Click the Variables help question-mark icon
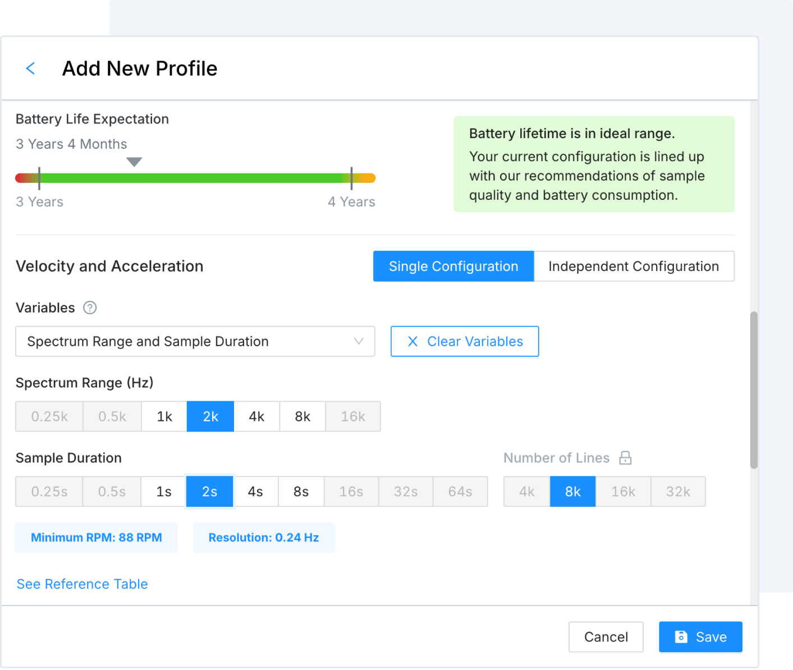793x670 pixels. click(90, 308)
